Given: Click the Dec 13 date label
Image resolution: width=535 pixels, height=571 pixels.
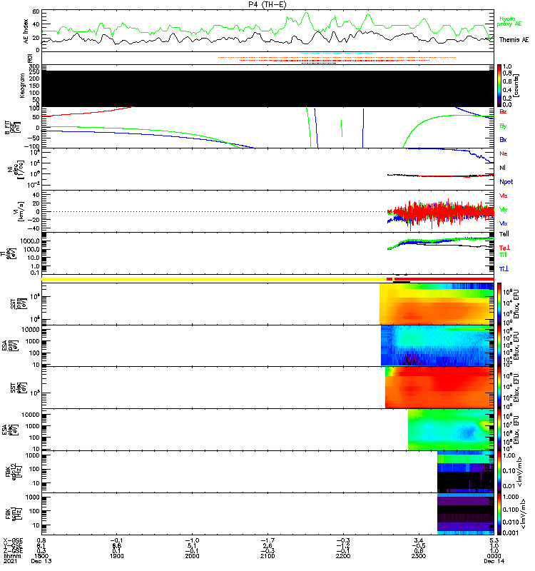Looking at the screenshot, I should click(41, 561).
